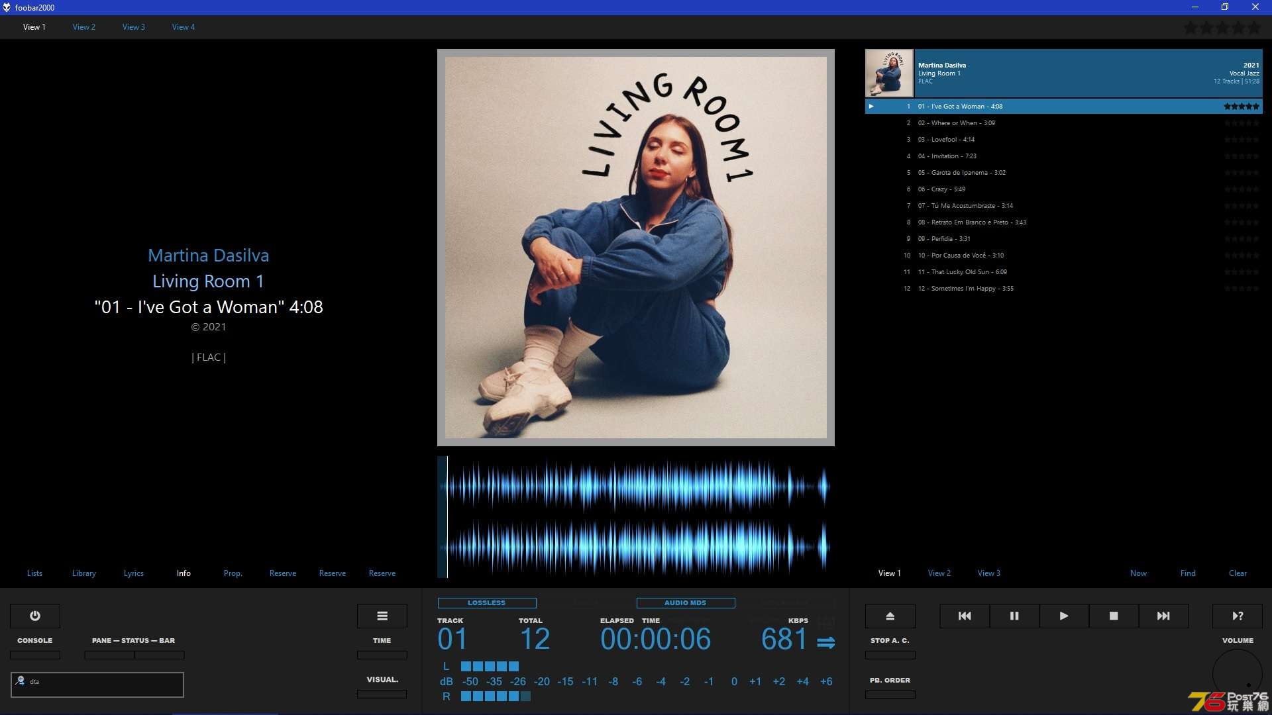This screenshot has width=1272, height=715.
Task: Select track 07 - Tú Me Acostumbraste
Action: 1064,206
